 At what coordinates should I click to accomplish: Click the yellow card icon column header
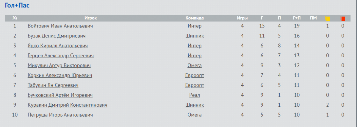click(x=328, y=18)
